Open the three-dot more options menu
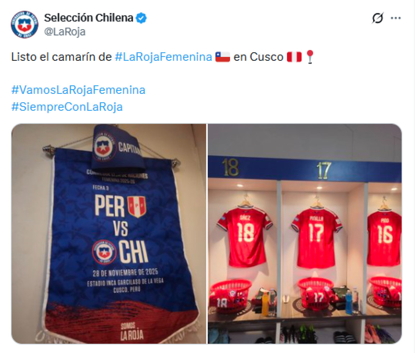This screenshot has height=353, width=417. coord(396,18)
